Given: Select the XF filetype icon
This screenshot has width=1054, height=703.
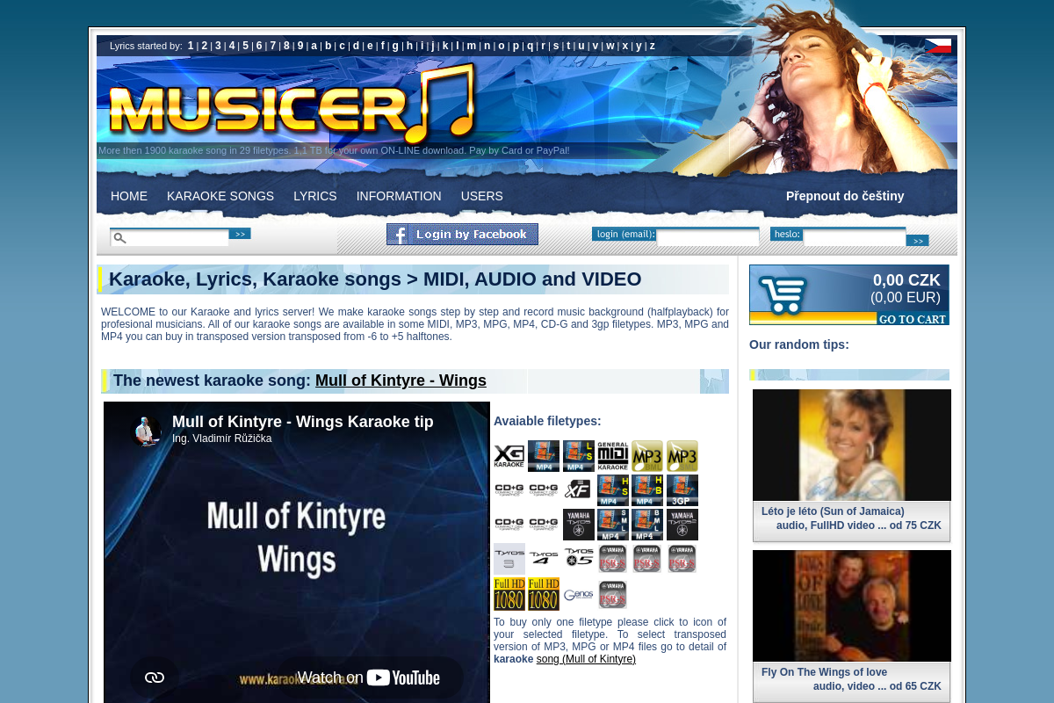Looking at the screenshot, I should [579, 490].
